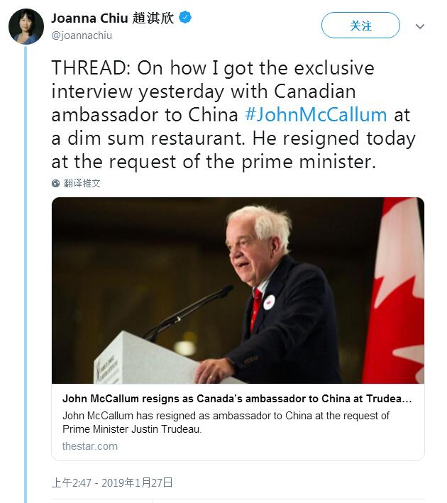Click the blue thread line below the avatar

pyautogui.click(x=26, y=284)
